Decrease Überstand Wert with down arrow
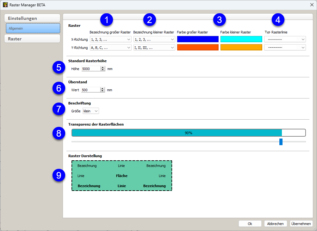 point(103,91)
